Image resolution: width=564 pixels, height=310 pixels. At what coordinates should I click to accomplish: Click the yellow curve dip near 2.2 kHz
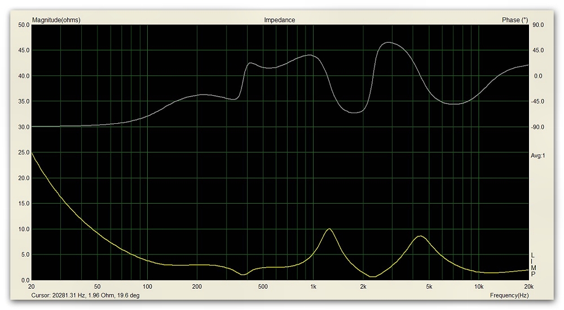pos(372,276)
